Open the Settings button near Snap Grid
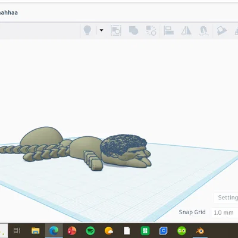This screenshot has height=238, width=238. click(x=226, y=198)
